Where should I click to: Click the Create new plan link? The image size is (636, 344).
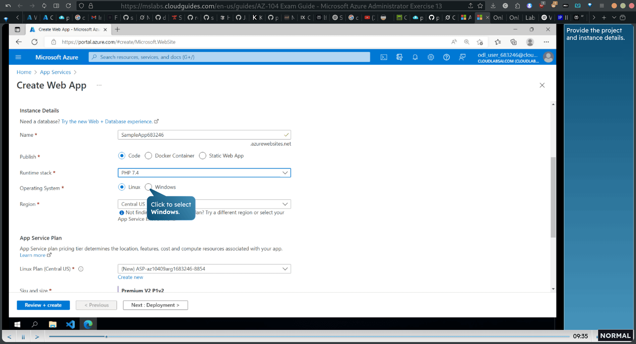tap(130, 277)
